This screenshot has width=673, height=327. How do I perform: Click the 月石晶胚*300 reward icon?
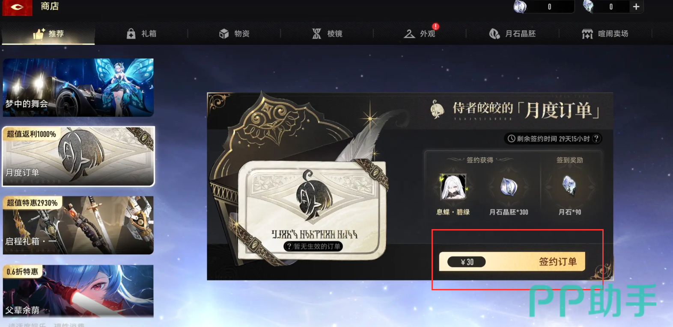509,187
